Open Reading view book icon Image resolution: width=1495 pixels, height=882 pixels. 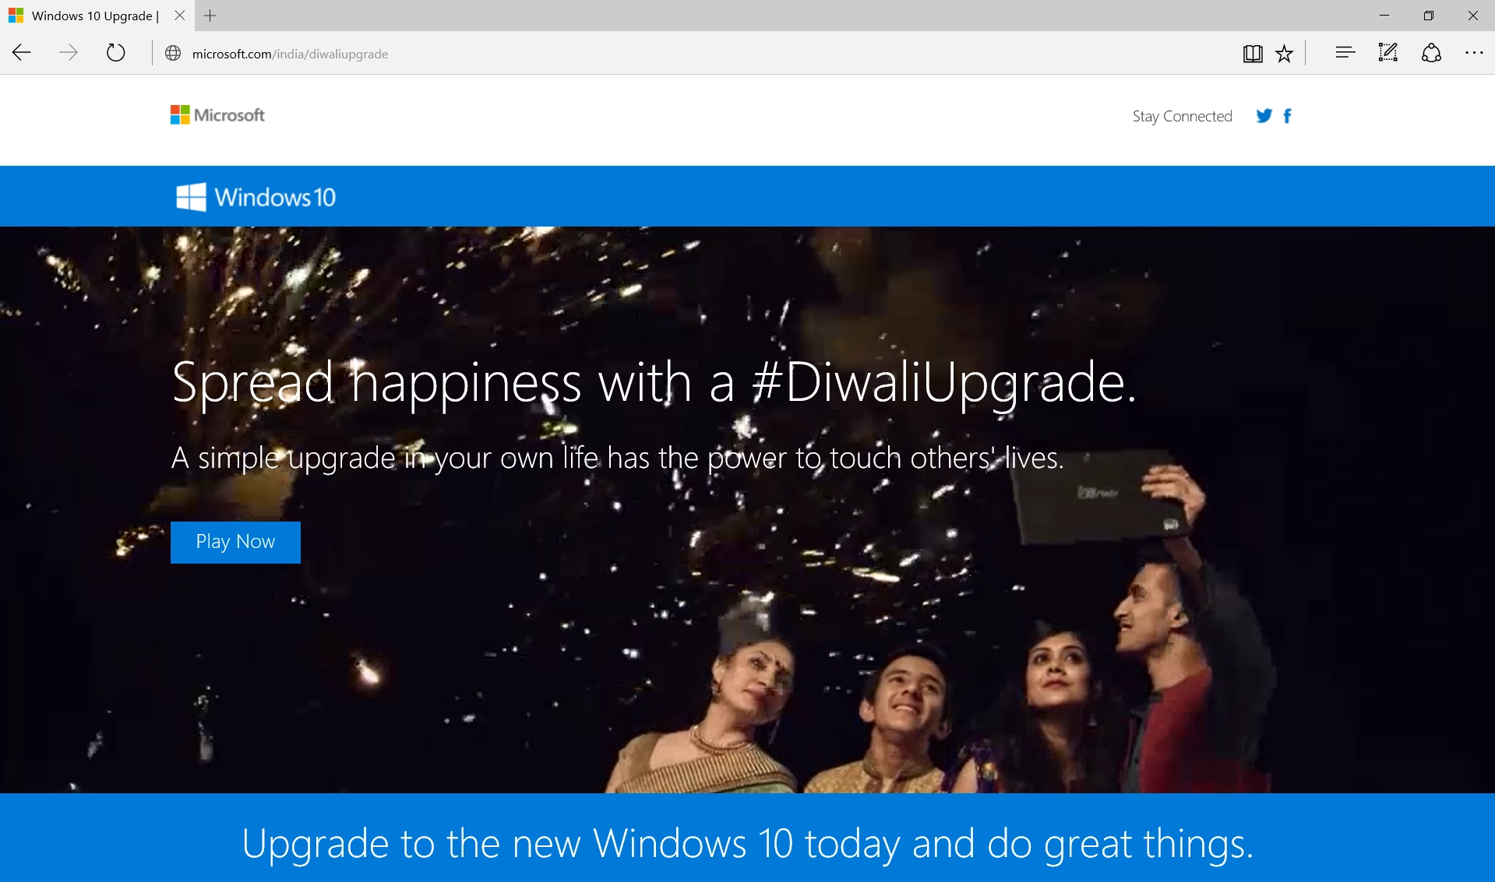pyautogui.click(x=1253, y=53)
